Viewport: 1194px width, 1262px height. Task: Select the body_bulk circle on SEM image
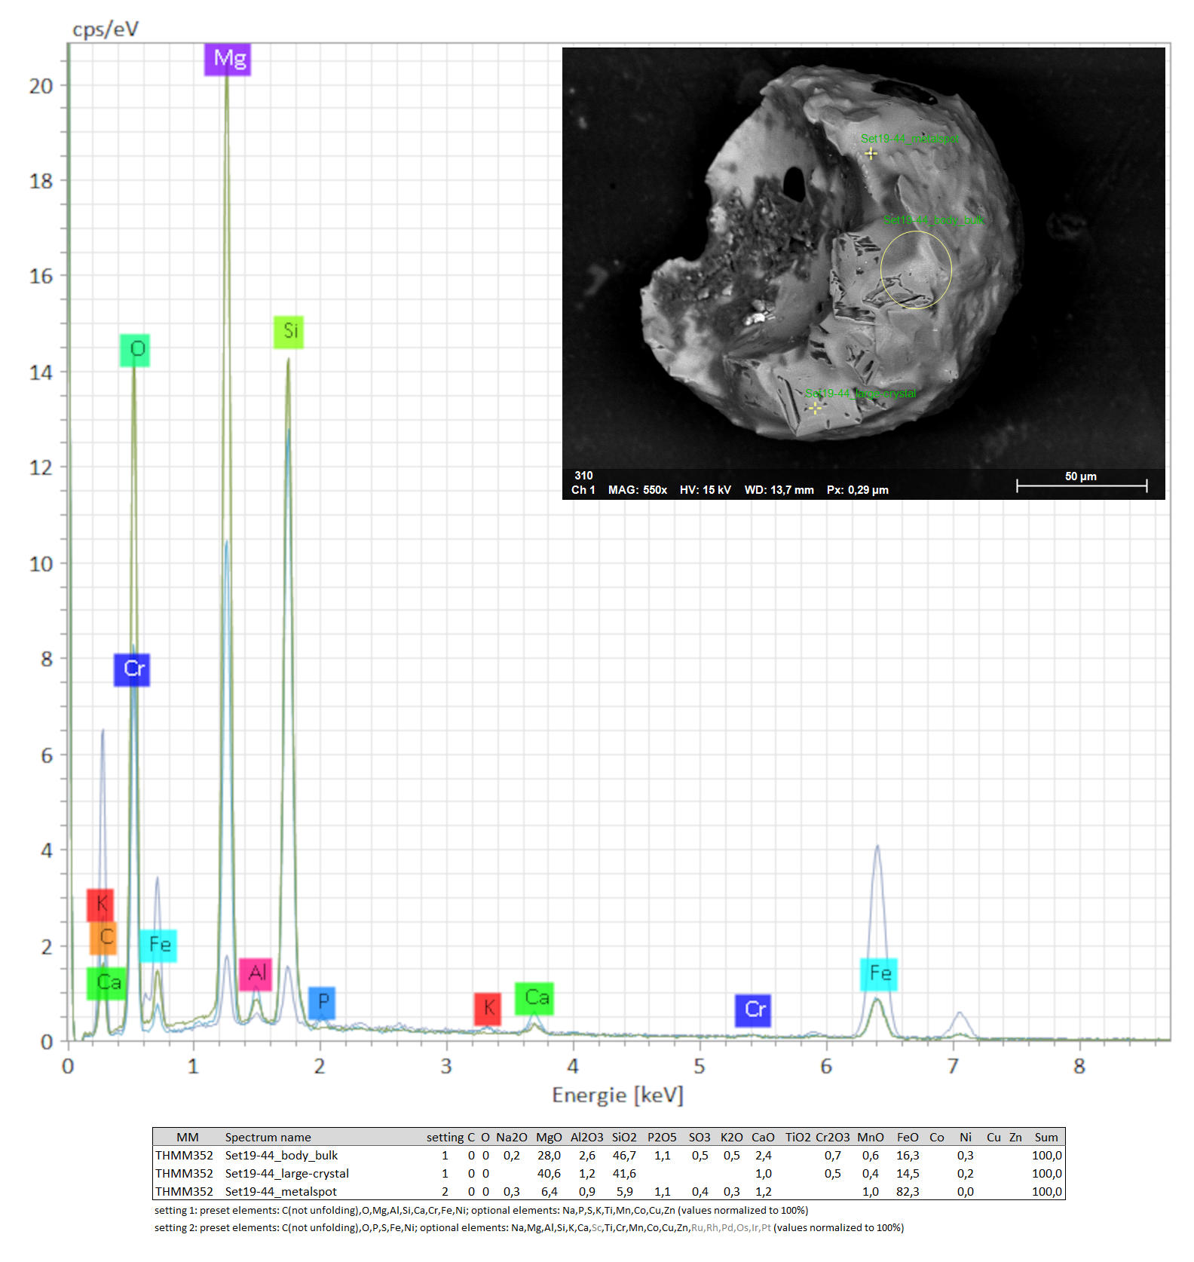click(916, 269)
